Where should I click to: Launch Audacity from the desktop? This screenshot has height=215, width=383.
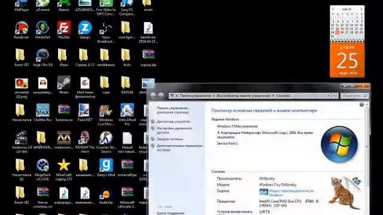pyautogui.click(x=106, y=195)
